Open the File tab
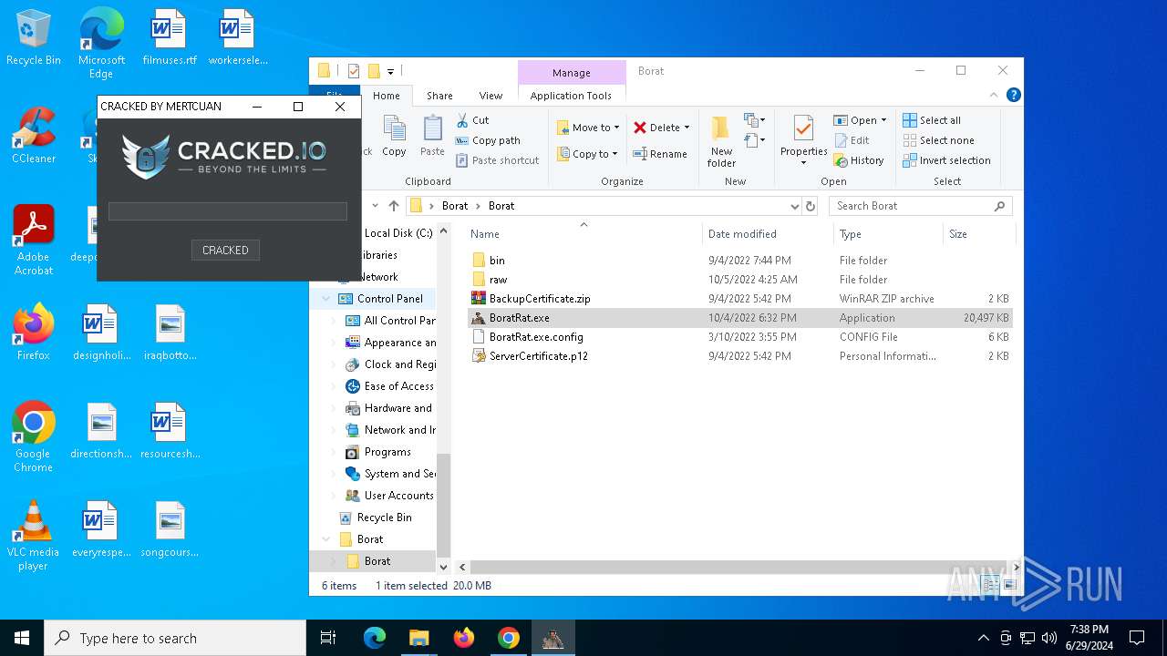Screen dimensions: 1167x656 pos(335,96)
